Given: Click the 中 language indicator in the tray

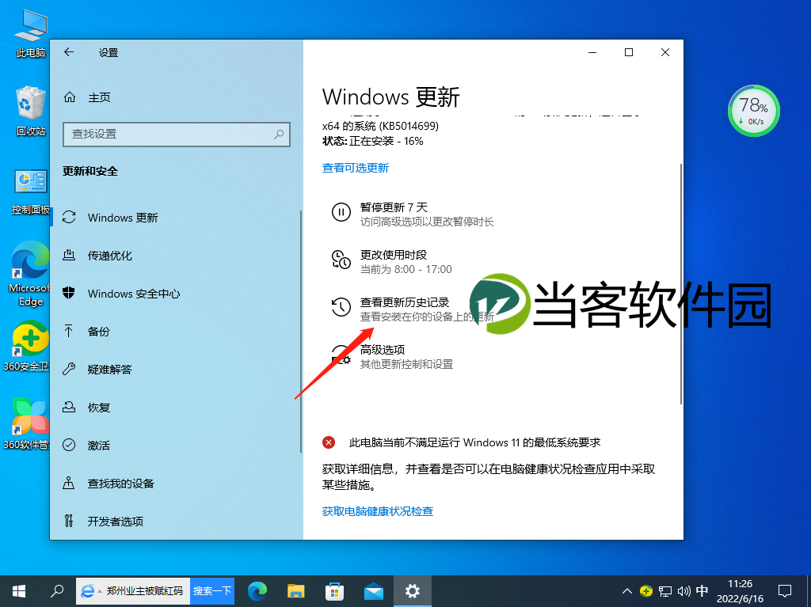Looking at the screenshot, I should pos(702,590).
